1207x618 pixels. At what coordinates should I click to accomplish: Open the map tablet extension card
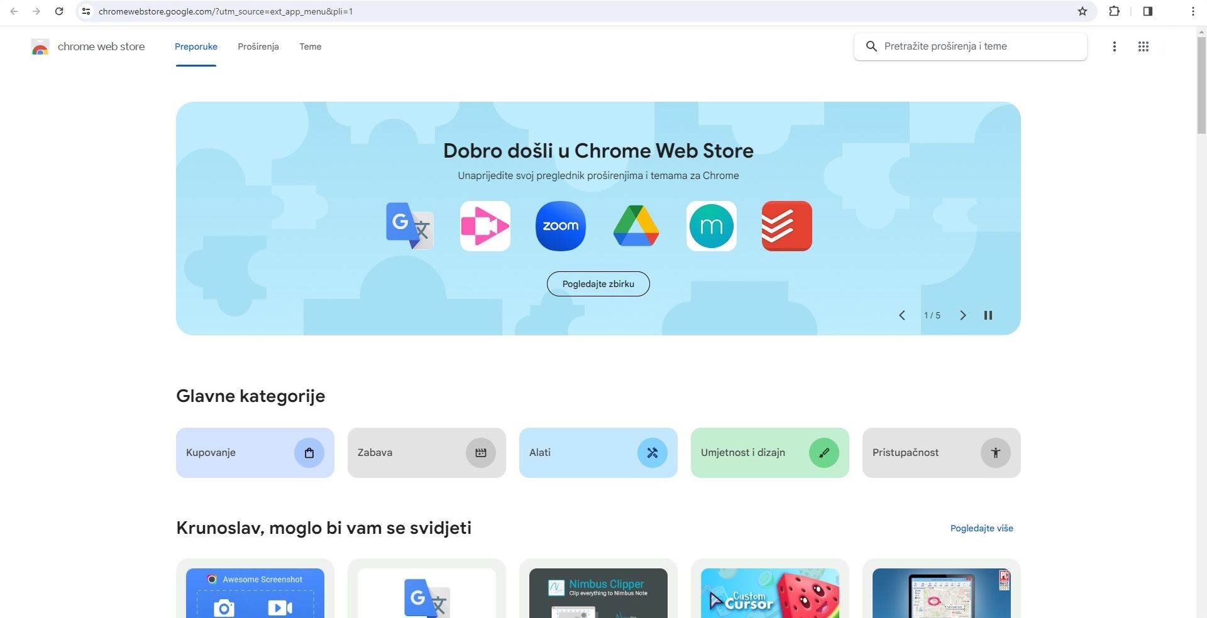942,588
